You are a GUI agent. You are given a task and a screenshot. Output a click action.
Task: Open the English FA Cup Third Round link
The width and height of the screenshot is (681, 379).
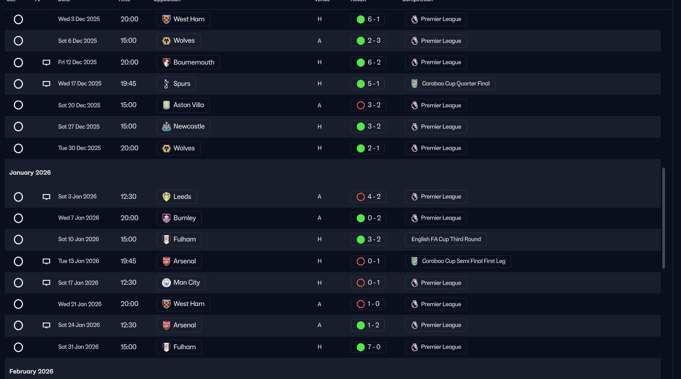coord(446,239)
